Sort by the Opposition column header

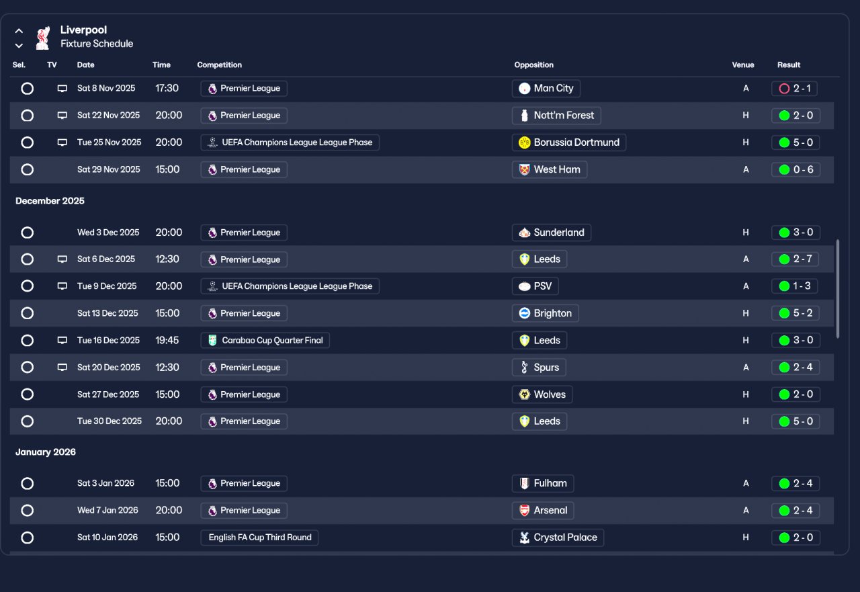point(534,65)
